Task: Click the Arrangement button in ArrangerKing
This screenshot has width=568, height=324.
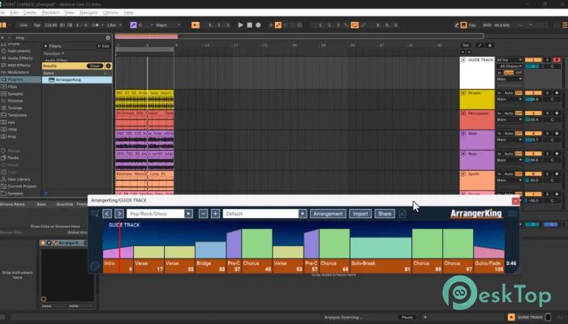Action: click(328, 214)
